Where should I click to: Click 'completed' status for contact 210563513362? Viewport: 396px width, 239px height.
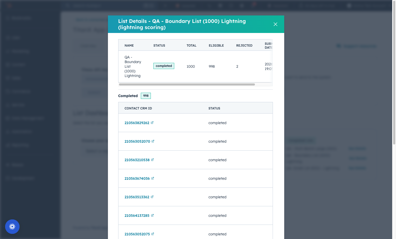pyautogui.click(x=217, y=197)
